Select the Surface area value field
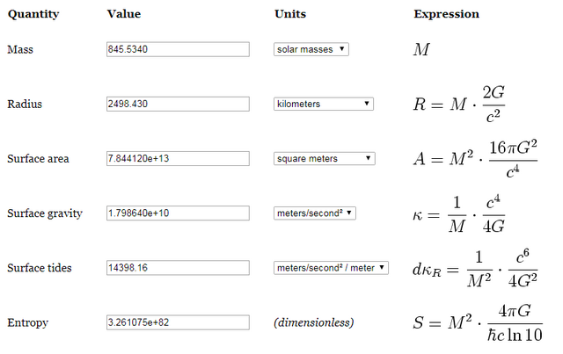The image size is (563, 354). pyautogui.click(x=178, y=158)
